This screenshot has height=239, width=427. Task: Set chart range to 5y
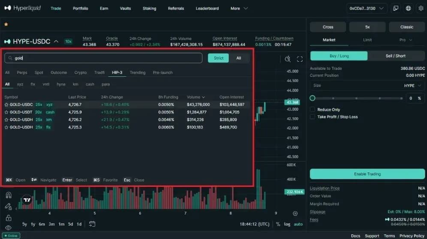point(25,224)
